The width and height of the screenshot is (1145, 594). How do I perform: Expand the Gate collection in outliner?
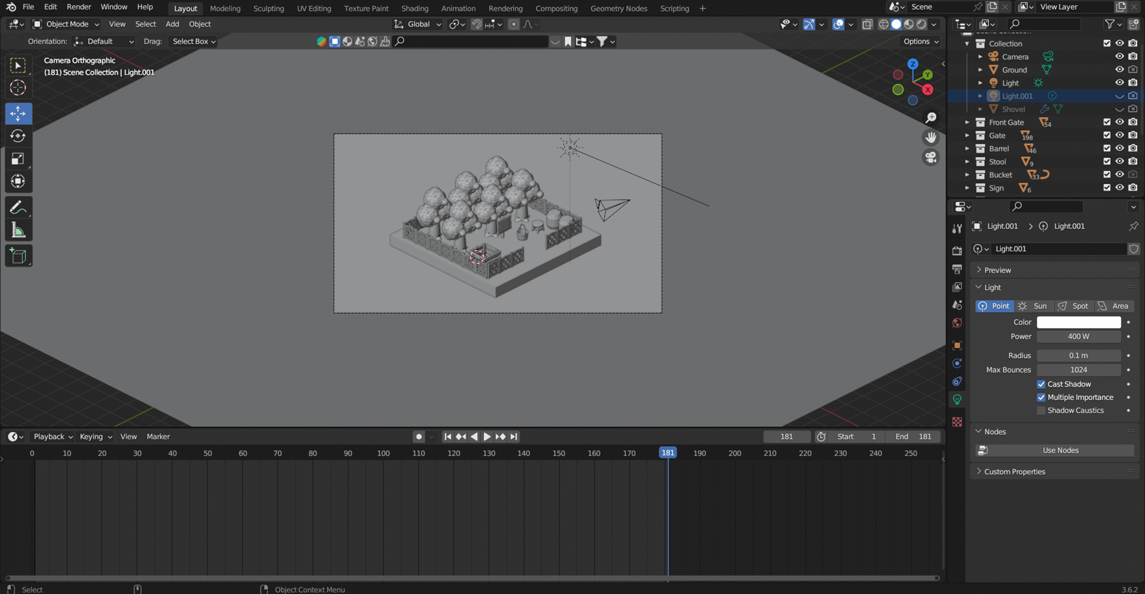967,135
